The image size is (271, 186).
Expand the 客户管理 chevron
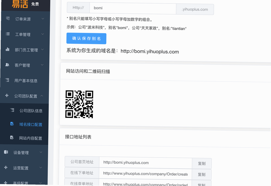click(42, 65)
